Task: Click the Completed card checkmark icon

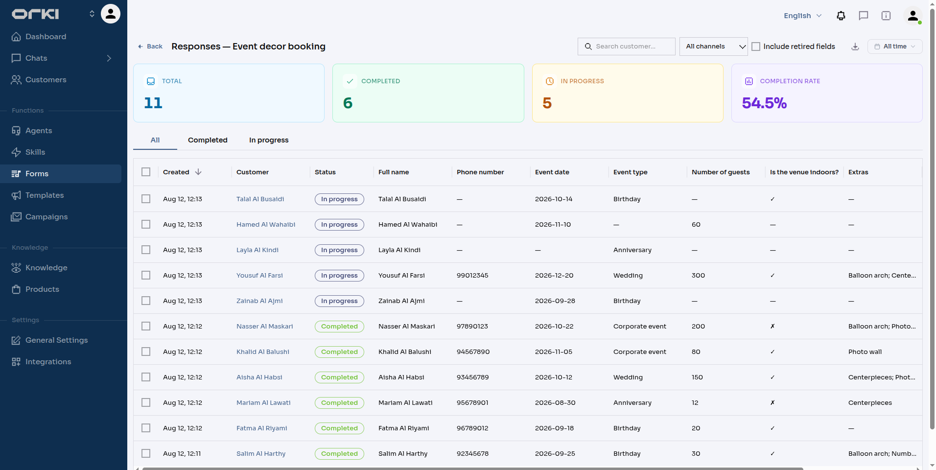Action: (350, 81)
